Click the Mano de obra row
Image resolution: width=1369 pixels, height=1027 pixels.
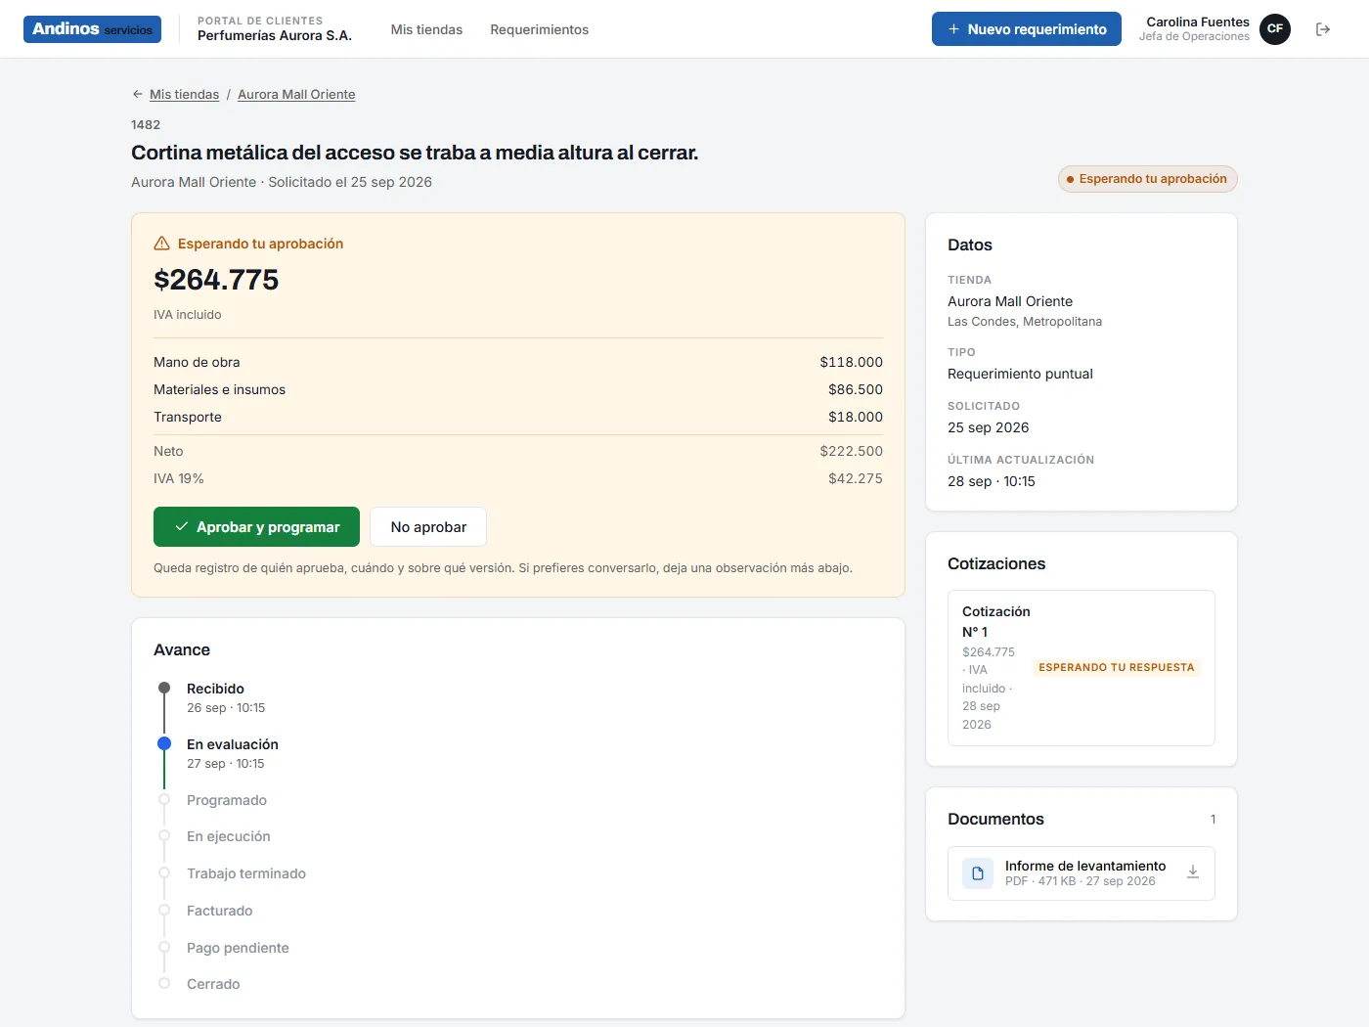coord(518,362)
